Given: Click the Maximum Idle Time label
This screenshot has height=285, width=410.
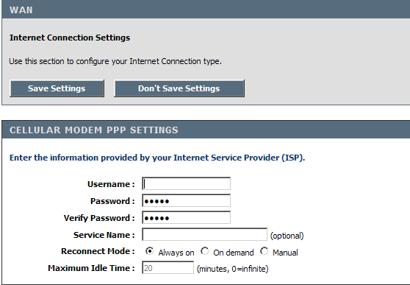Looking at the screenshot, I should pyautogui.click(x=91, y=268).
